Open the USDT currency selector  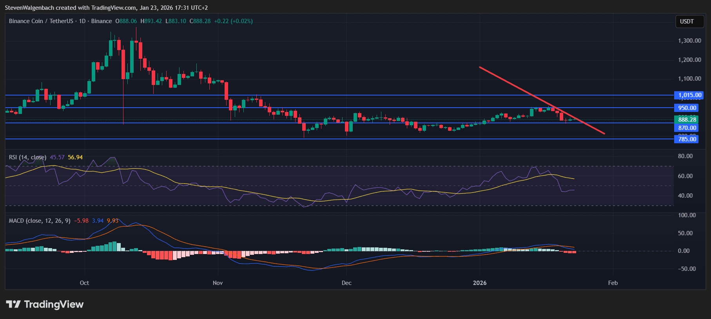687,22
